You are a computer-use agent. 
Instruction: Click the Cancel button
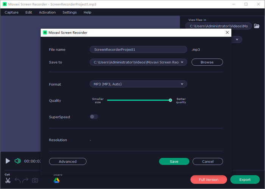(x=208, y=161)
